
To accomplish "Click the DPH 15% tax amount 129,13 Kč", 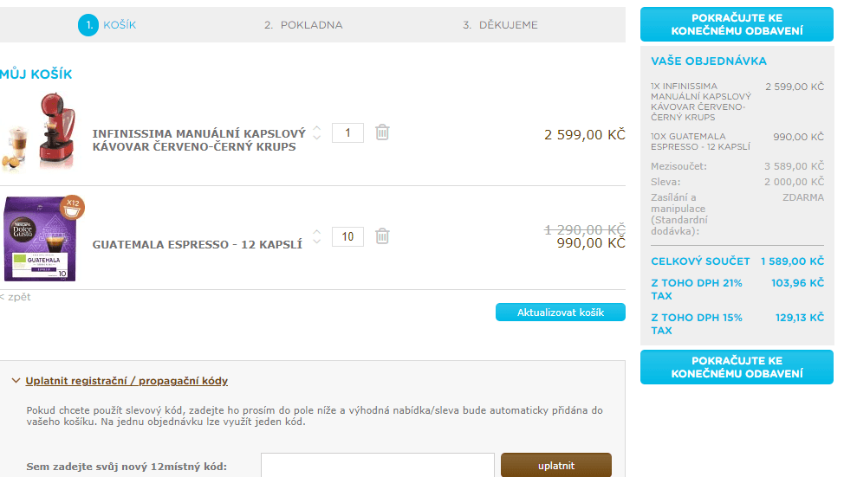I will (x=799, y=318).
